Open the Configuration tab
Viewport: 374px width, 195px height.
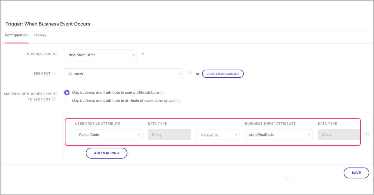click(x=16, y=35)
